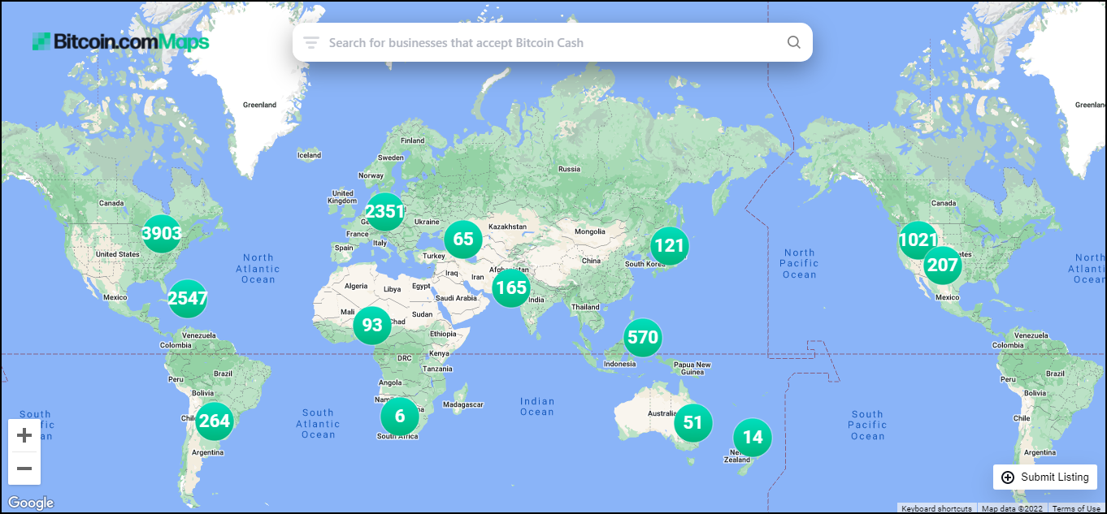This screenshot has width=1107, height=514.
Task: Open the Bitcoin.com Maps logo link
Action: coord(120,42)
